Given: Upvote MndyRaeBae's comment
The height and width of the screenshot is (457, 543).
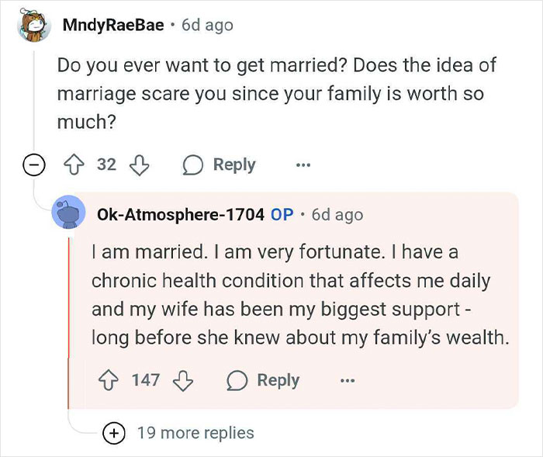Looking at the screenshot, I should pos(74,164).
